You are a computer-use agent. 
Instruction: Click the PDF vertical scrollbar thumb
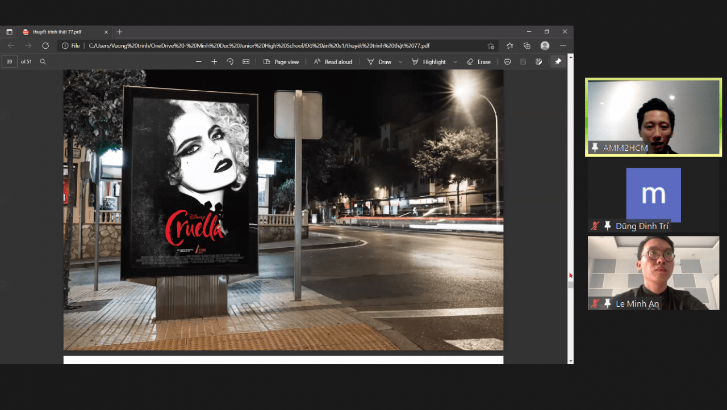pos(571,285)
